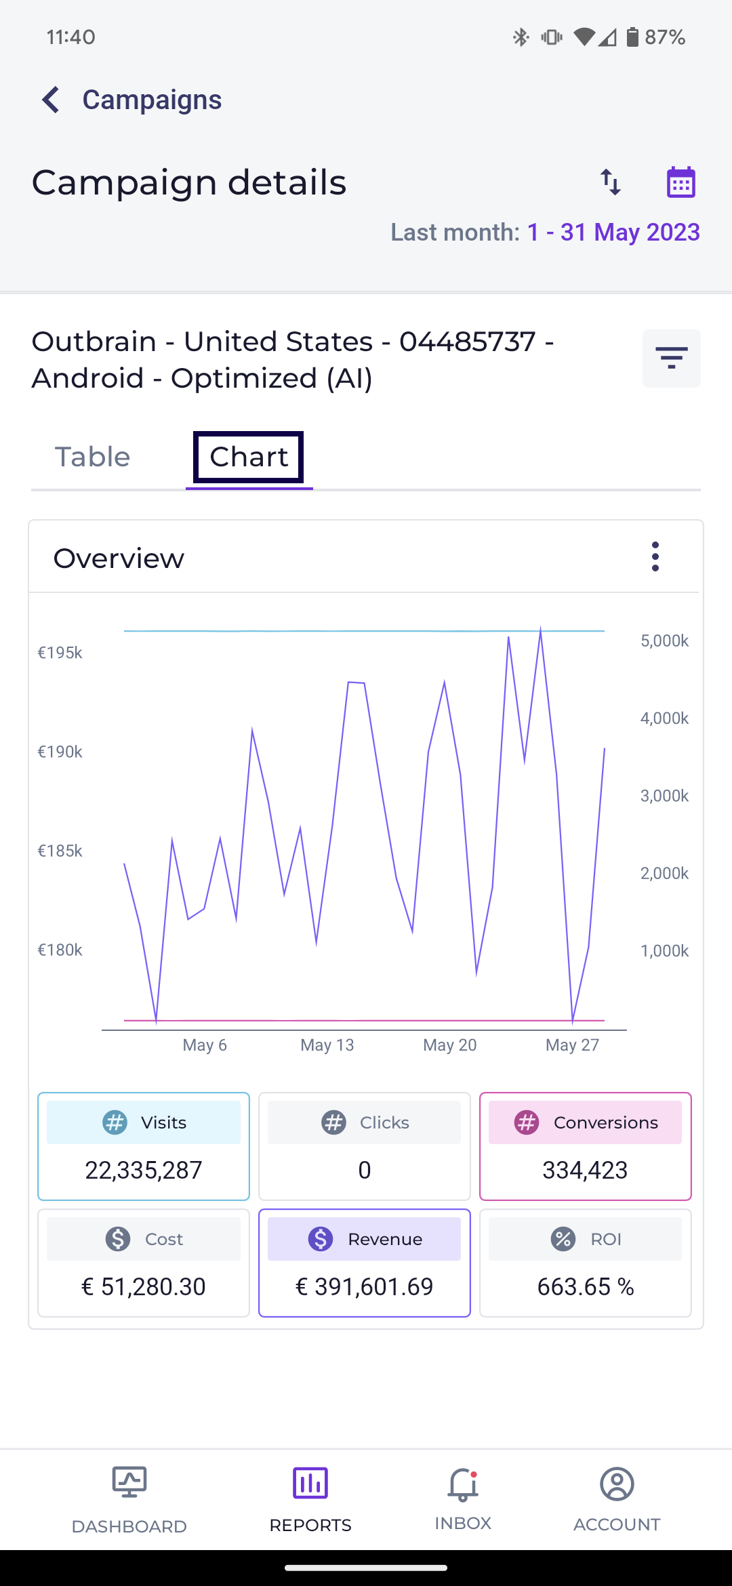Viewport: 732px width, 1586px height.
Task: Tap the back arrow chevron icon
Action: (51, 100)
